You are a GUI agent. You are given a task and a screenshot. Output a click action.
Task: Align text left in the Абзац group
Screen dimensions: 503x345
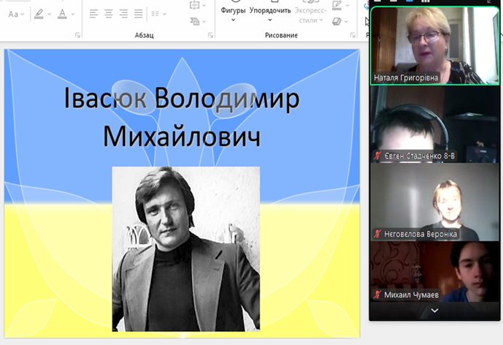coord(93,14)
